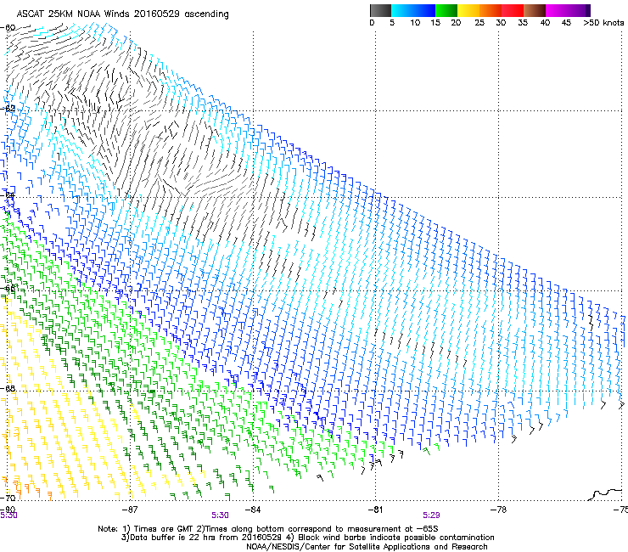The width and height of the screenshot is (628, 552).
Task: Click the orange 25-30 knots legend color
Action: [x=491, y=10]
